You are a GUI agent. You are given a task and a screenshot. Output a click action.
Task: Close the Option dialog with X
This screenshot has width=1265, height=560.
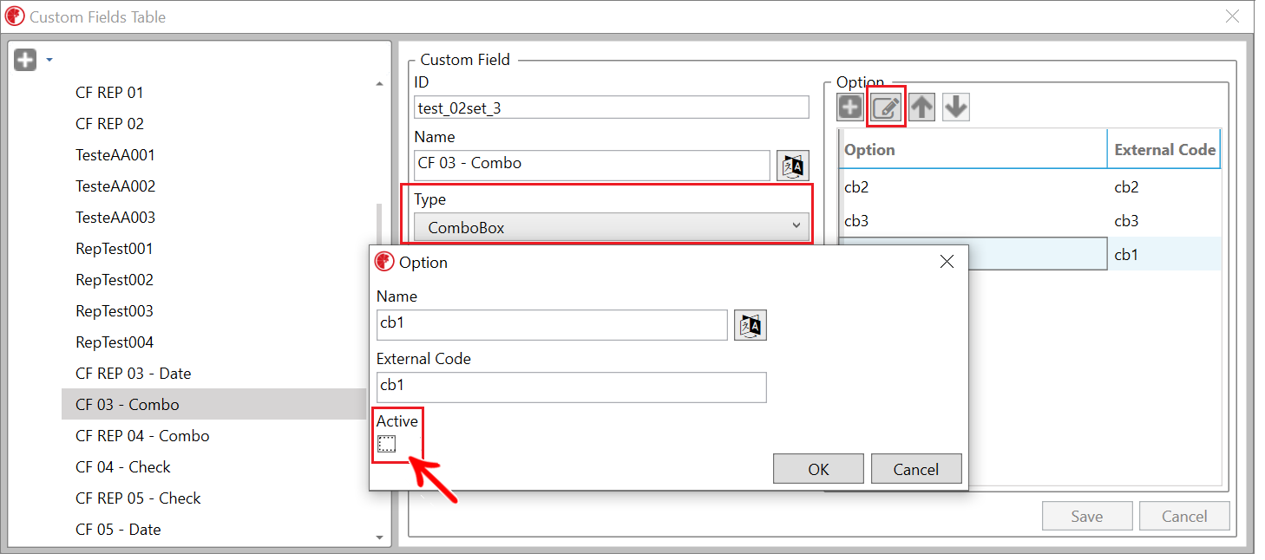pyautogui.click(x=947, y=262)
